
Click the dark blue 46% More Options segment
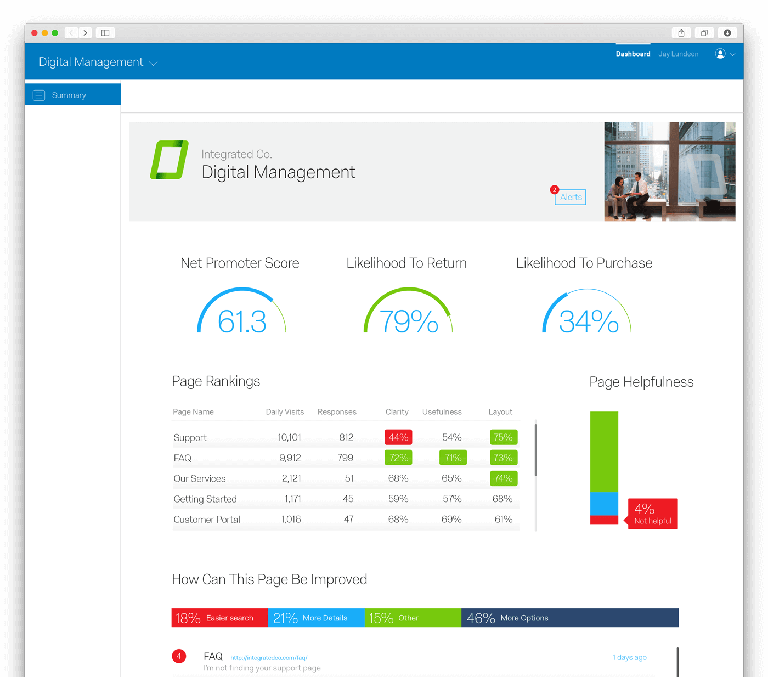(x=570, y=618)
